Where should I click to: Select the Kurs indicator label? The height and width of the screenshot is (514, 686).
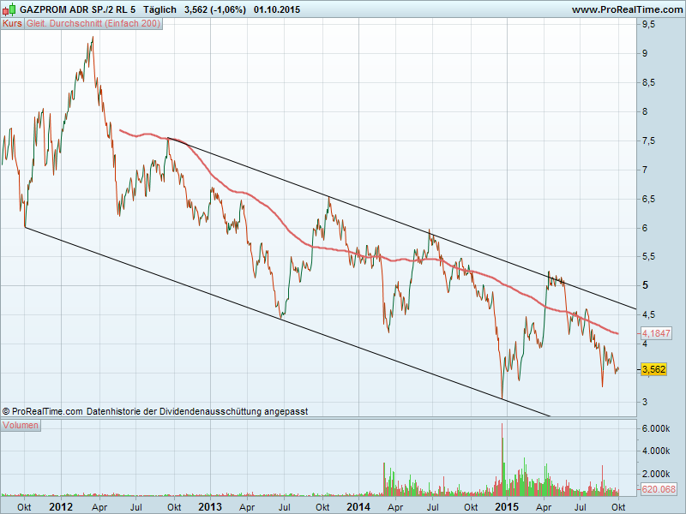tap(12, 24)
